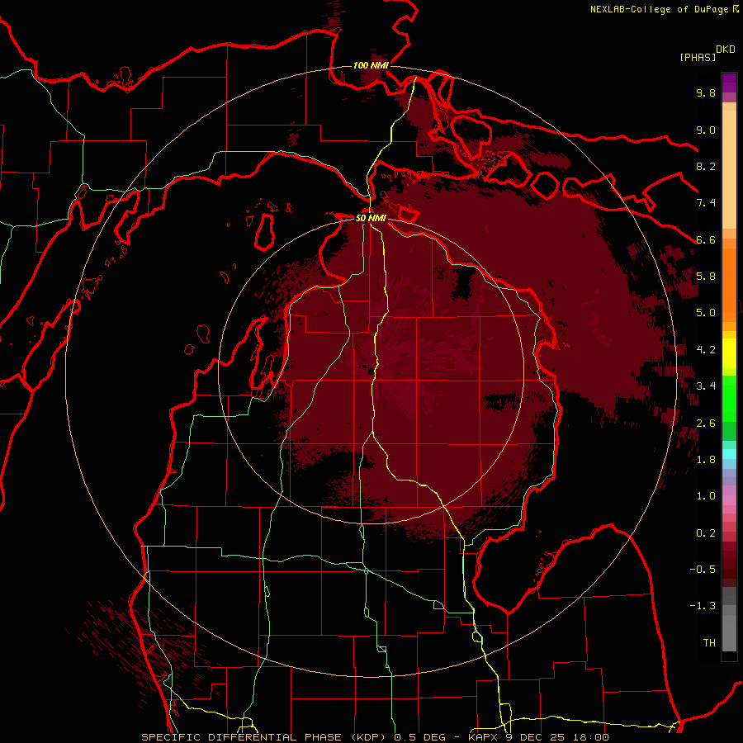
Task: Click the [PHAS] units label
Action: coord(698,57)
